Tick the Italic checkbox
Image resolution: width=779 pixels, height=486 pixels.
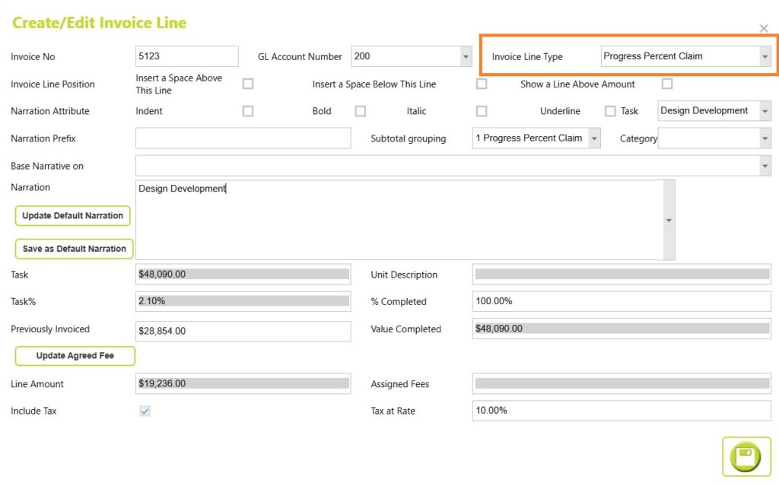coord(482,111)
